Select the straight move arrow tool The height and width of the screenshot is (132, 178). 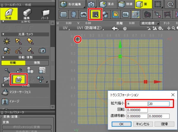point(7,70)
